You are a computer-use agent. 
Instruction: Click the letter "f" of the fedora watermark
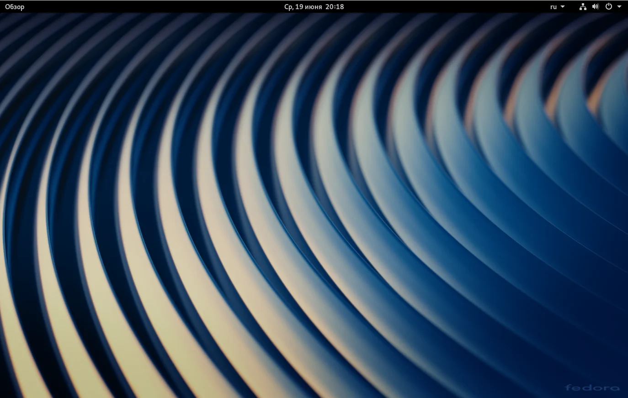568,388
